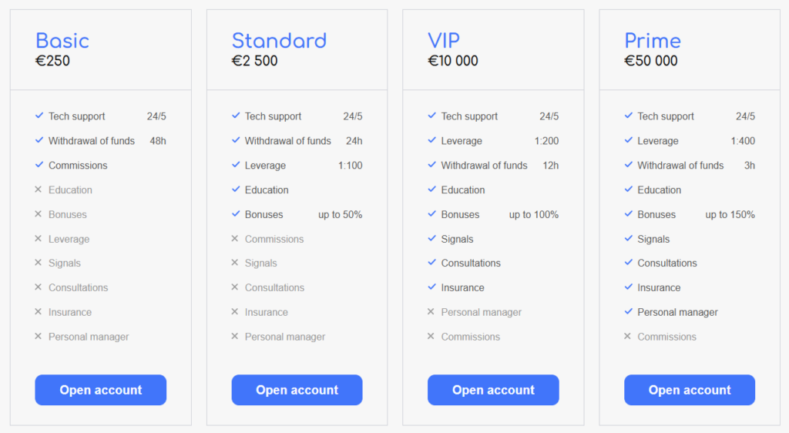The height and width of the screenshot is (433, 789).
Task: Click the X icon beside Standard Signals
Action: (235, 263)
